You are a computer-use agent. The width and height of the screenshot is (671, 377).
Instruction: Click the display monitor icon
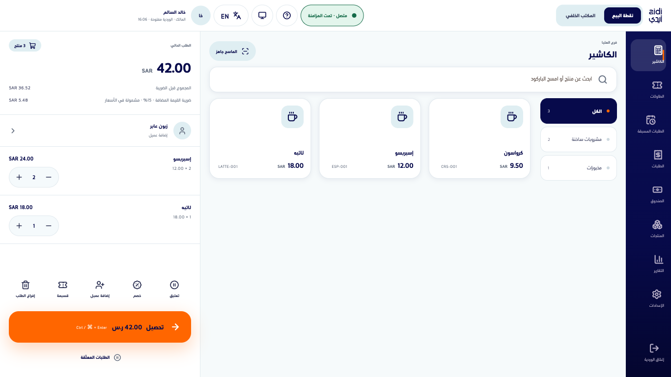[262, 16]
